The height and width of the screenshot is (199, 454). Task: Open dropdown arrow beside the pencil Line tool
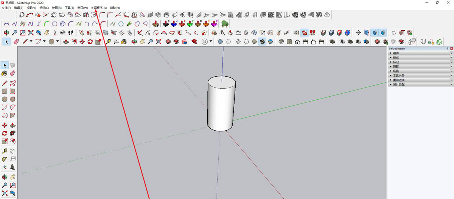(x=31, y=42)
